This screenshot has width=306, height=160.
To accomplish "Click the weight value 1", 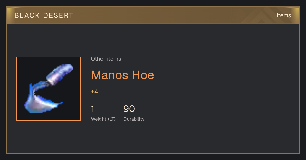I will tap(93, 109).
